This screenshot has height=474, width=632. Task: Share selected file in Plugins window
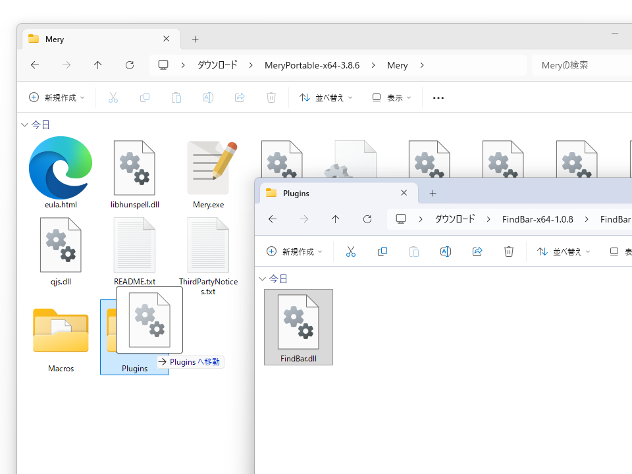477,252
